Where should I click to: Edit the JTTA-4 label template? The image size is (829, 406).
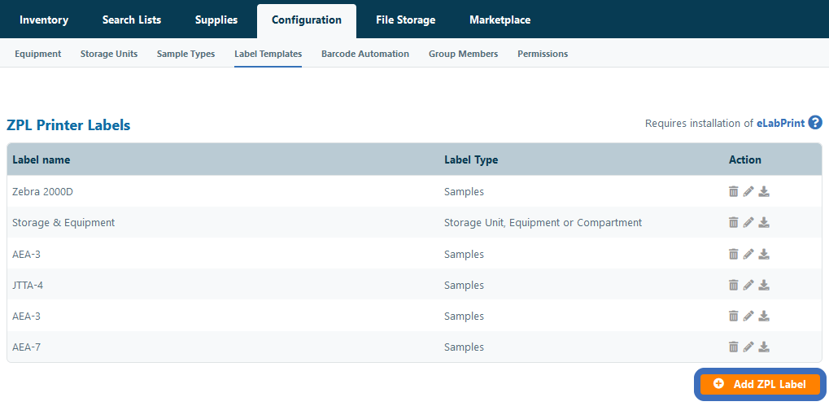click(x=748, y=285)
